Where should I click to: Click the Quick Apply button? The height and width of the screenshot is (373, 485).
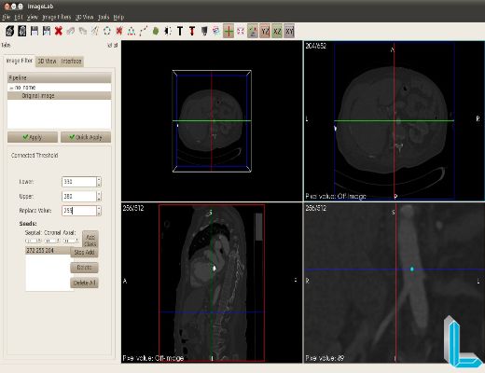pyautogui.click(x=86, y=137)
